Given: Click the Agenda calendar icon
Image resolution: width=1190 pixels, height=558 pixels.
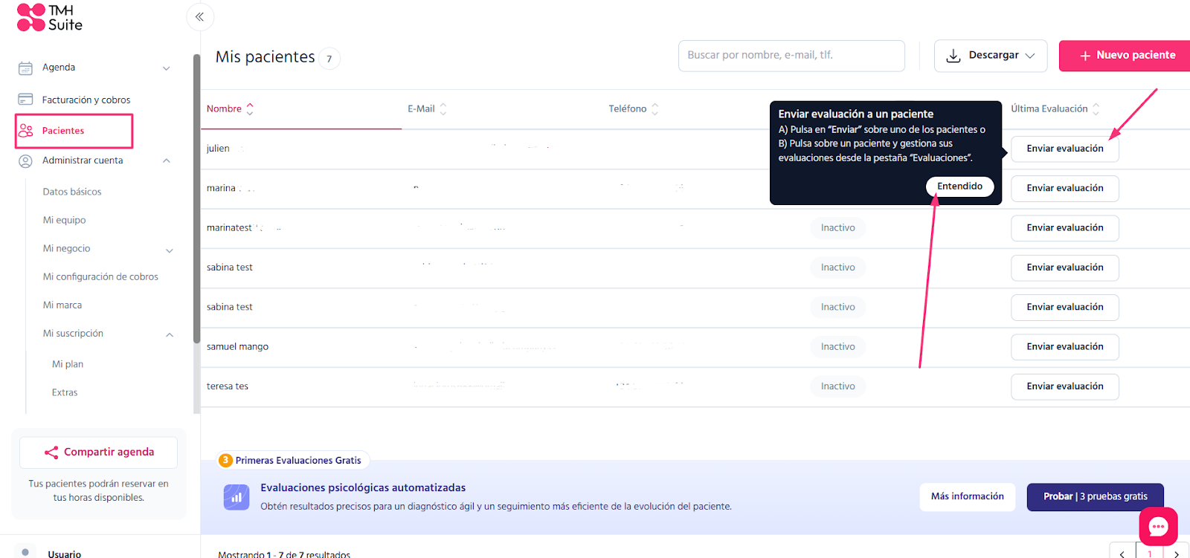Looking at the screenshot, I should point(25,68).
